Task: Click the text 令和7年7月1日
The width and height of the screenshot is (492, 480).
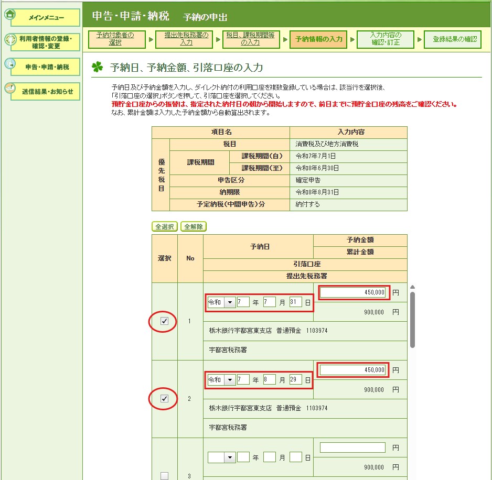Action: click(315, 156)
